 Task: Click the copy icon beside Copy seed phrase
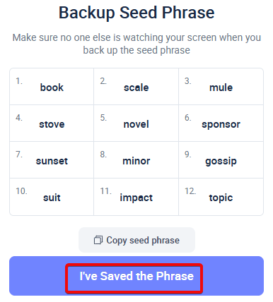(x=98, y=240)
